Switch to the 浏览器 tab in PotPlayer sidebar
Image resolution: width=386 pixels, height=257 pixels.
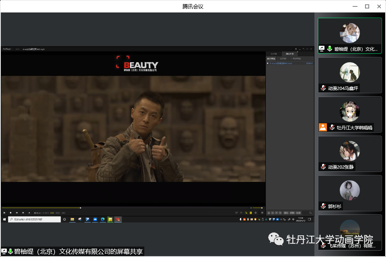click(x=274, y=54)
